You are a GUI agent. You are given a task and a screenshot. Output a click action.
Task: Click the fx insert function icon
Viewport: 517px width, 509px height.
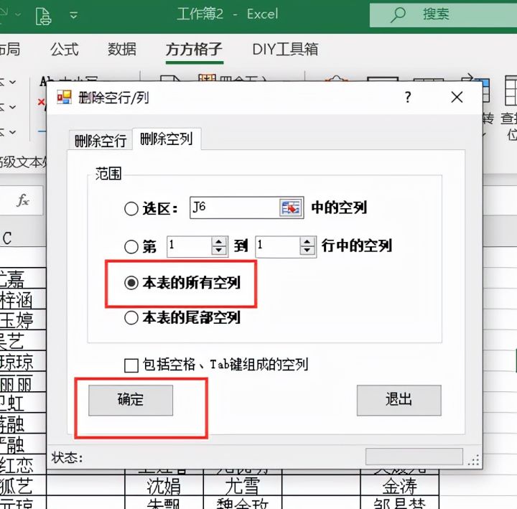pyautogui.click(x=23, y=200)
